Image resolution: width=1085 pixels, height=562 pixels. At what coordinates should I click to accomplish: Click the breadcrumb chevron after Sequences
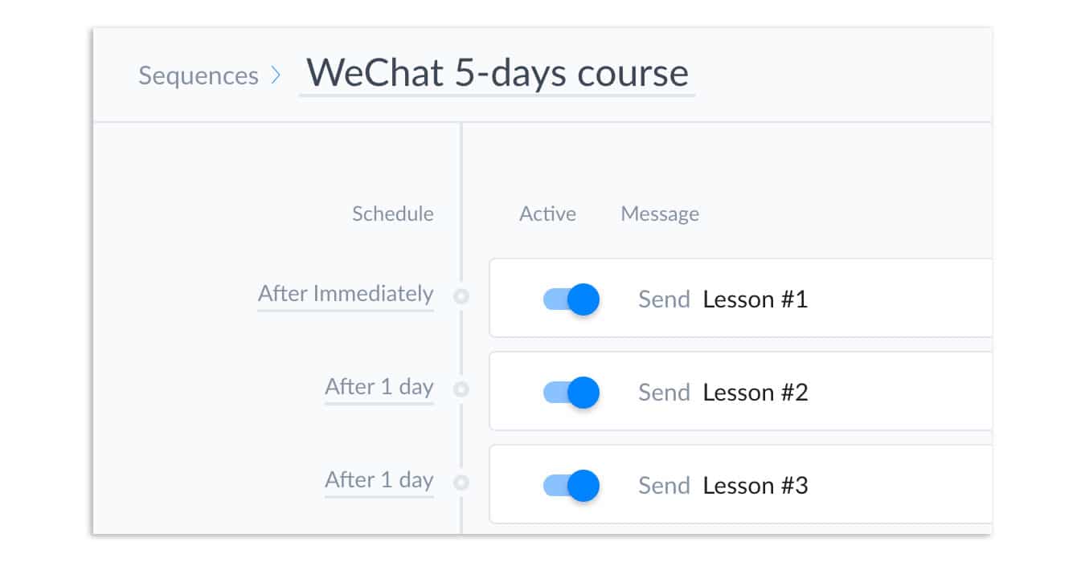(x=276, y=75)
